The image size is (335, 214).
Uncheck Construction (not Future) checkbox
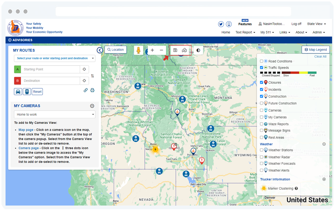point(262,96)
